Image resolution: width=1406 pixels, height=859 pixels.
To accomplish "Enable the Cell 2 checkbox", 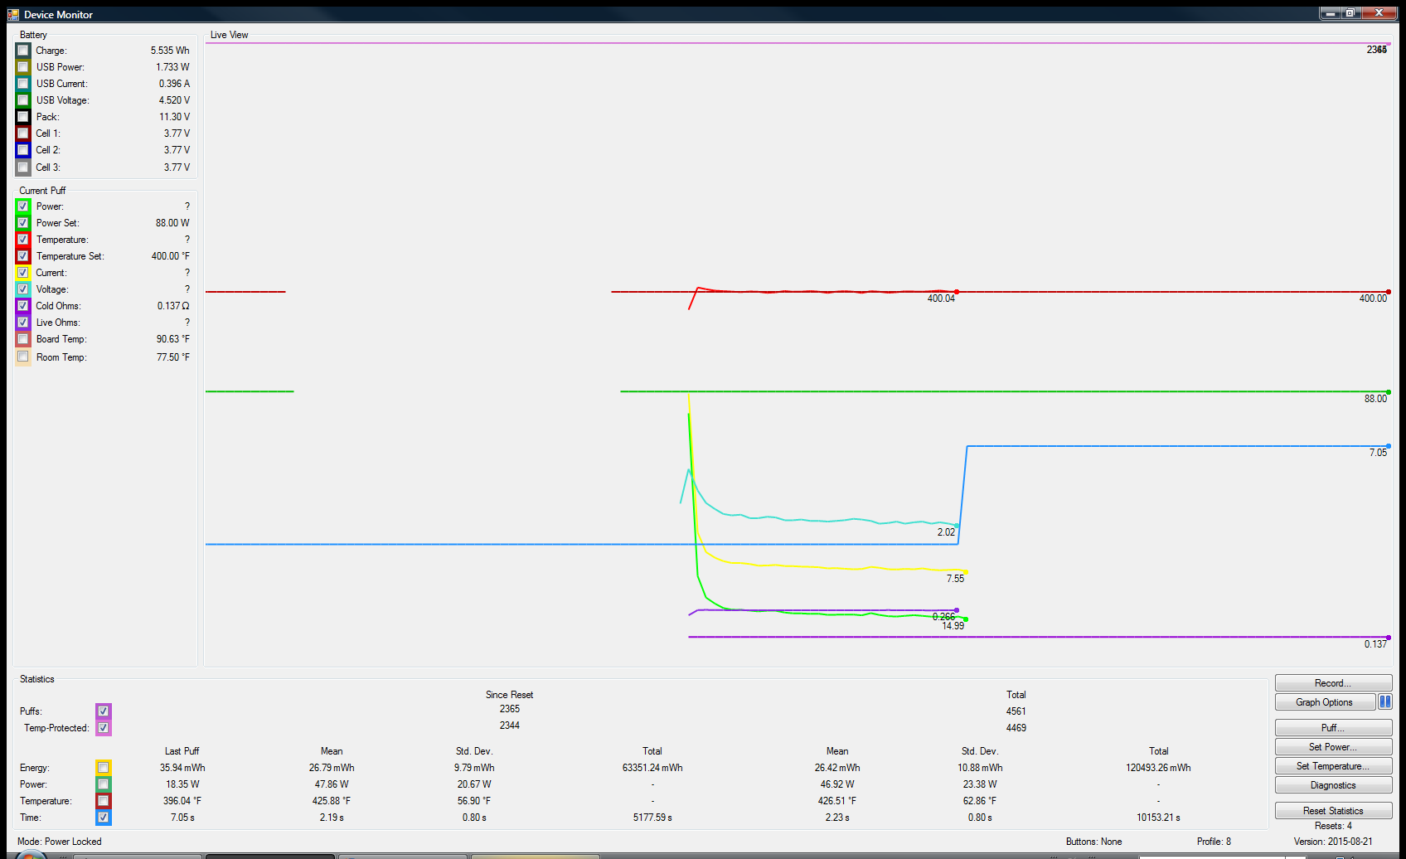I will click(x=23, y=150).
